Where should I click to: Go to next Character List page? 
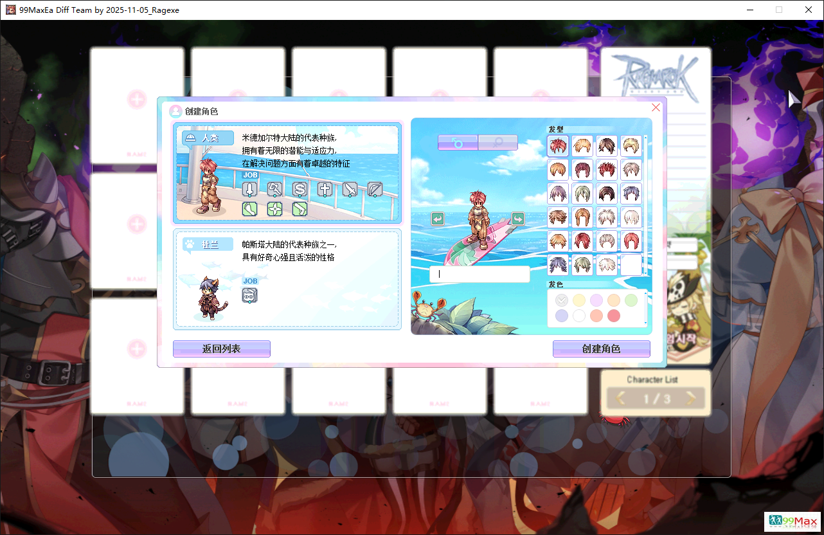tap(691, 399)
